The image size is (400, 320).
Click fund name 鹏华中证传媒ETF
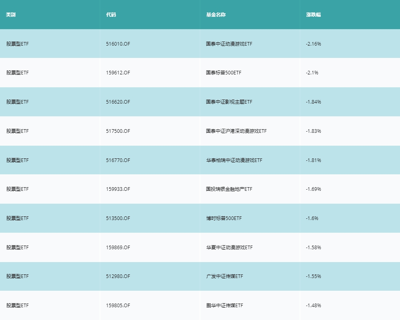coord(224,306)
